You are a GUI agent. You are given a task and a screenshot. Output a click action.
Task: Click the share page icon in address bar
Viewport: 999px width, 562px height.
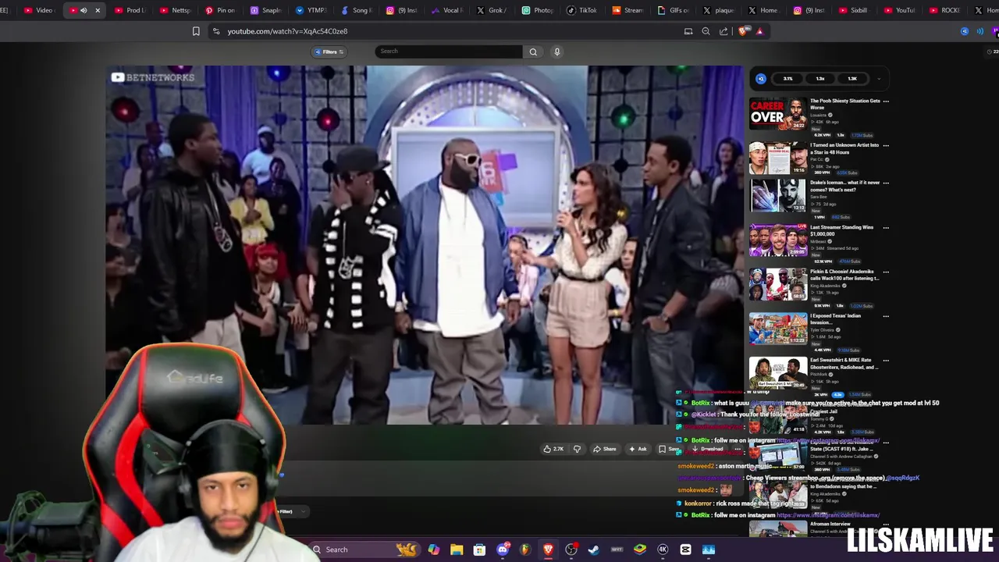pos(723,31)
